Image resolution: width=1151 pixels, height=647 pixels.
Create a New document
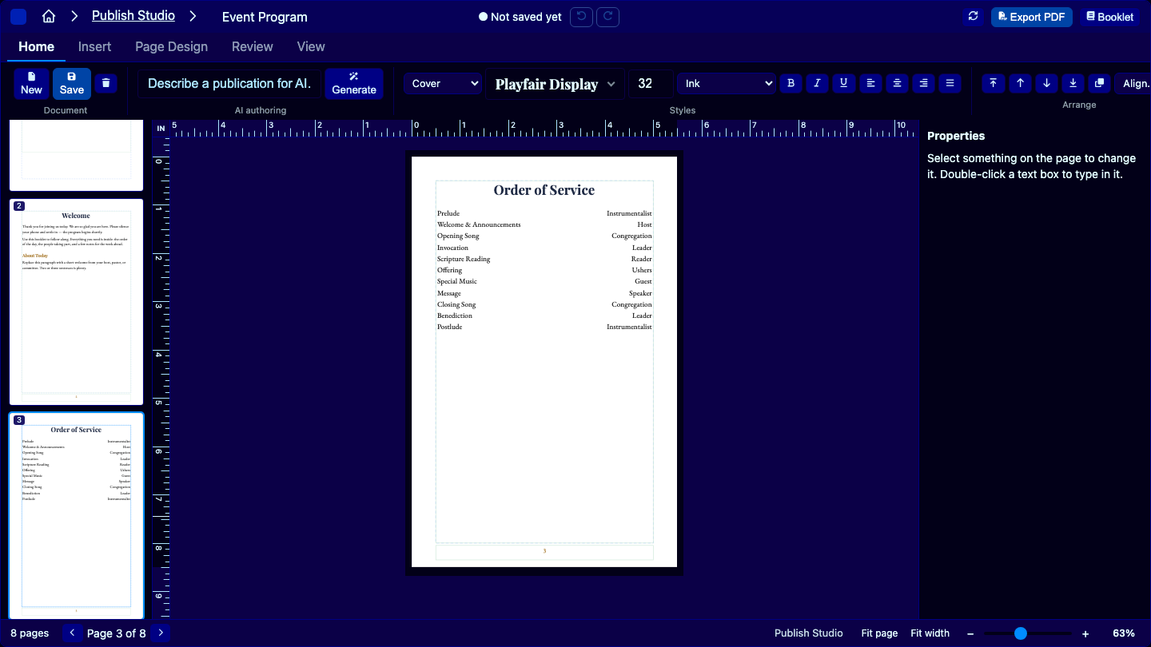pos(31,83)
